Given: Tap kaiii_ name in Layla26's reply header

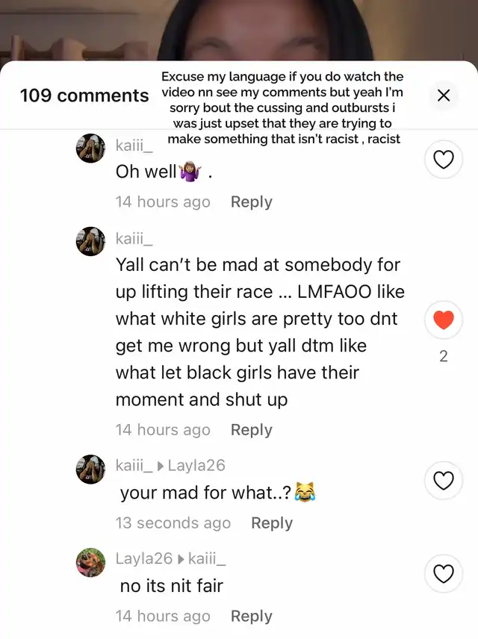Looking at the screenshot, I should pos(207,558).
